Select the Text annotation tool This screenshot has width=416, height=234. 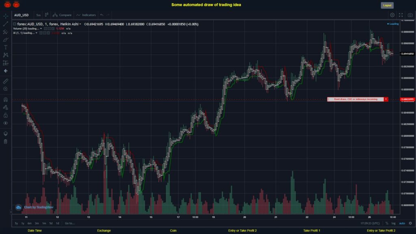pos(6,47)
